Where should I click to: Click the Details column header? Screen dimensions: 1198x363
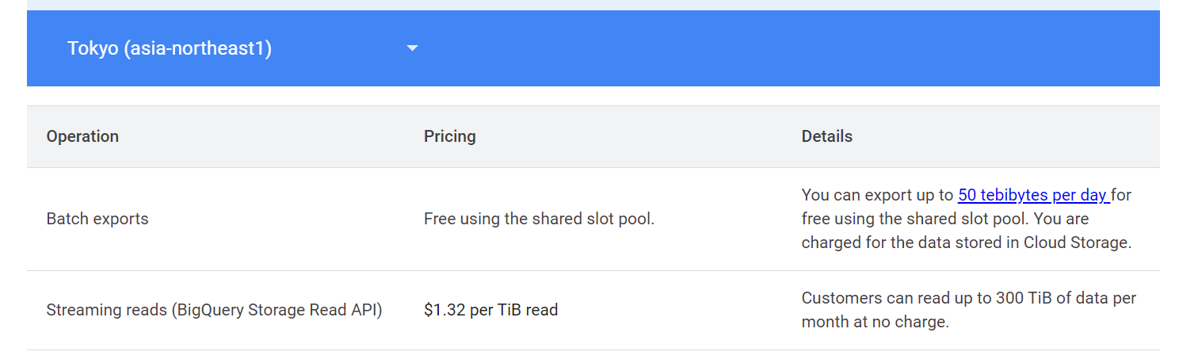pos(827,136)
